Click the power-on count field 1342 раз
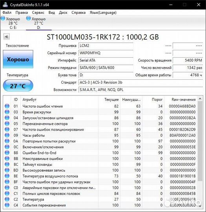206x212 pixels. [x=188, y=68]
